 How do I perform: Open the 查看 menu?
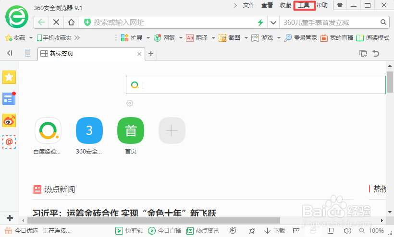(267, 5)
